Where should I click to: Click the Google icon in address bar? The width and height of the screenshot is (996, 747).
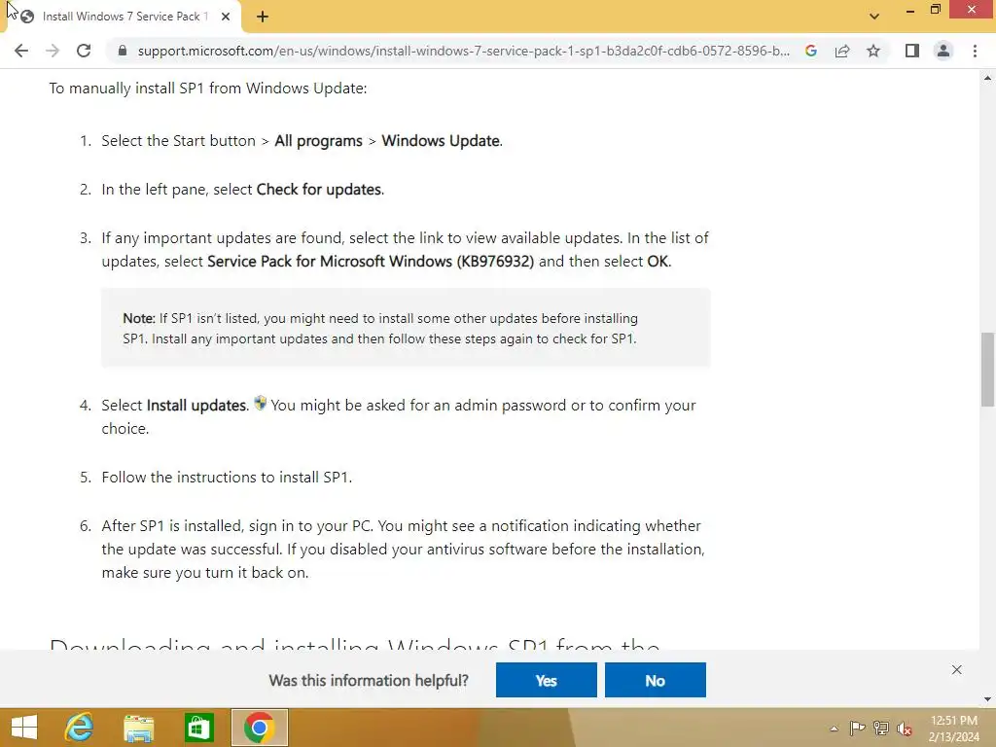click(811, 51)
